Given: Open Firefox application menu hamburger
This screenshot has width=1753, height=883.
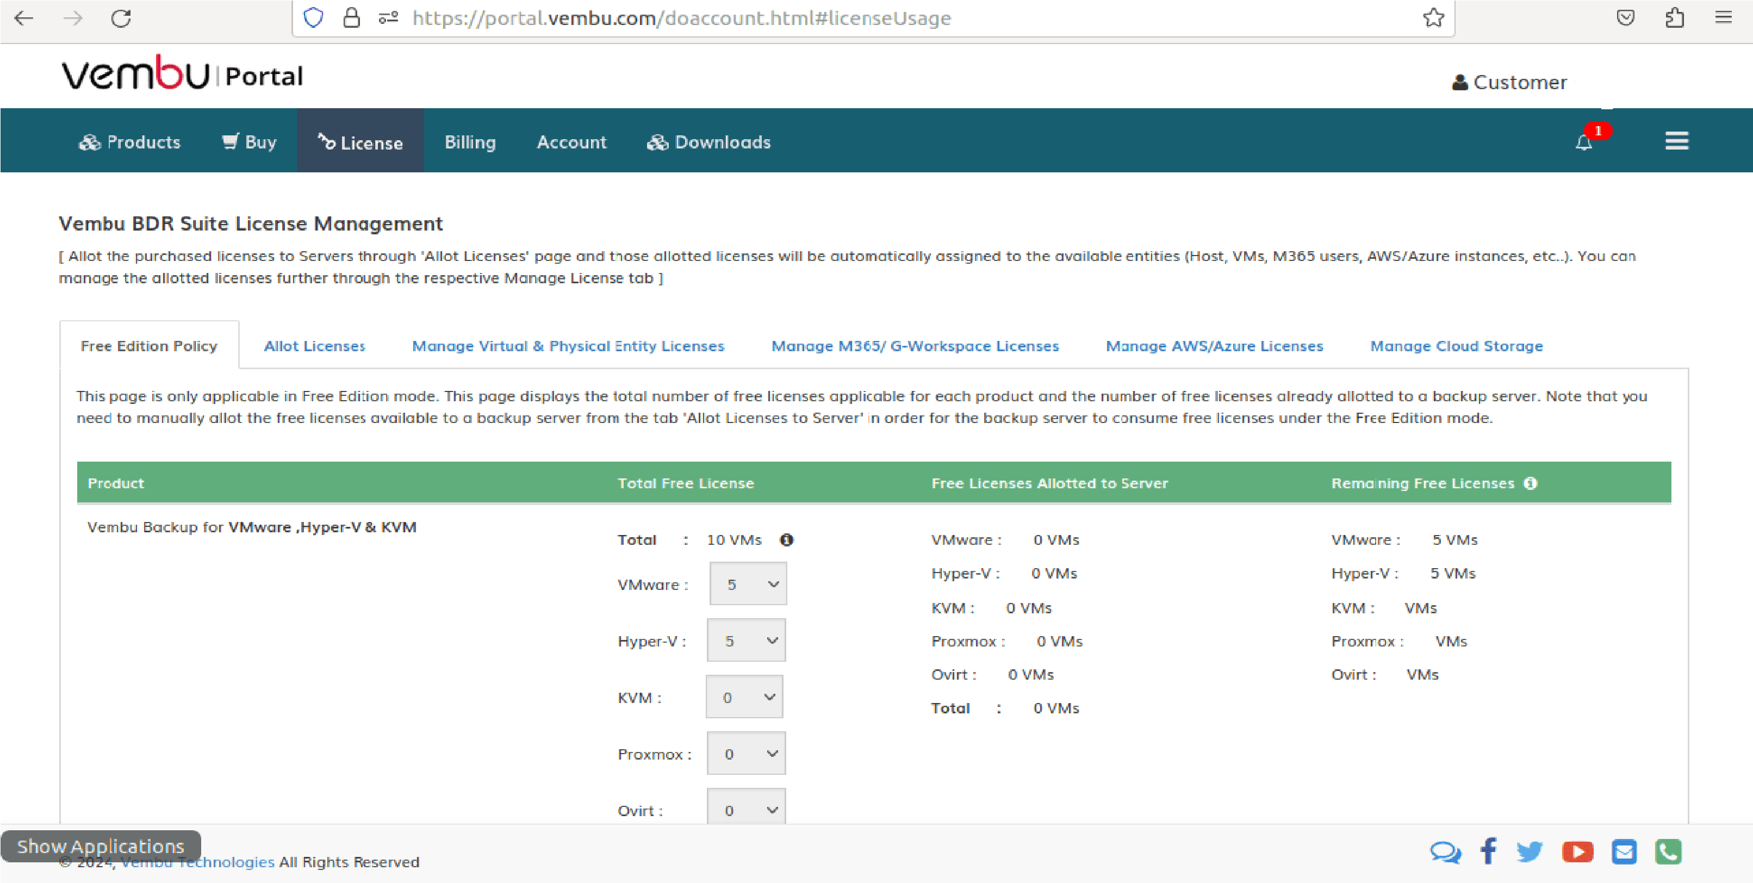Looking at the screenshot, I should click(x=1723, y=18).
